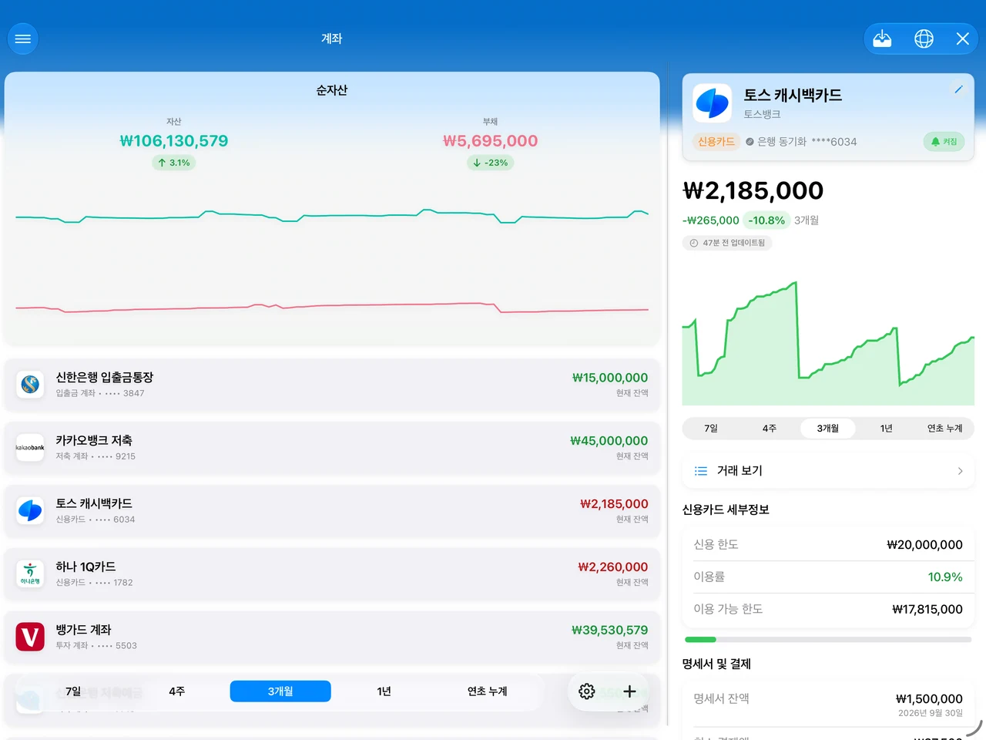Click the 거래 보기 list icon
The image size is (986, 740).
[x=701, y=471]
